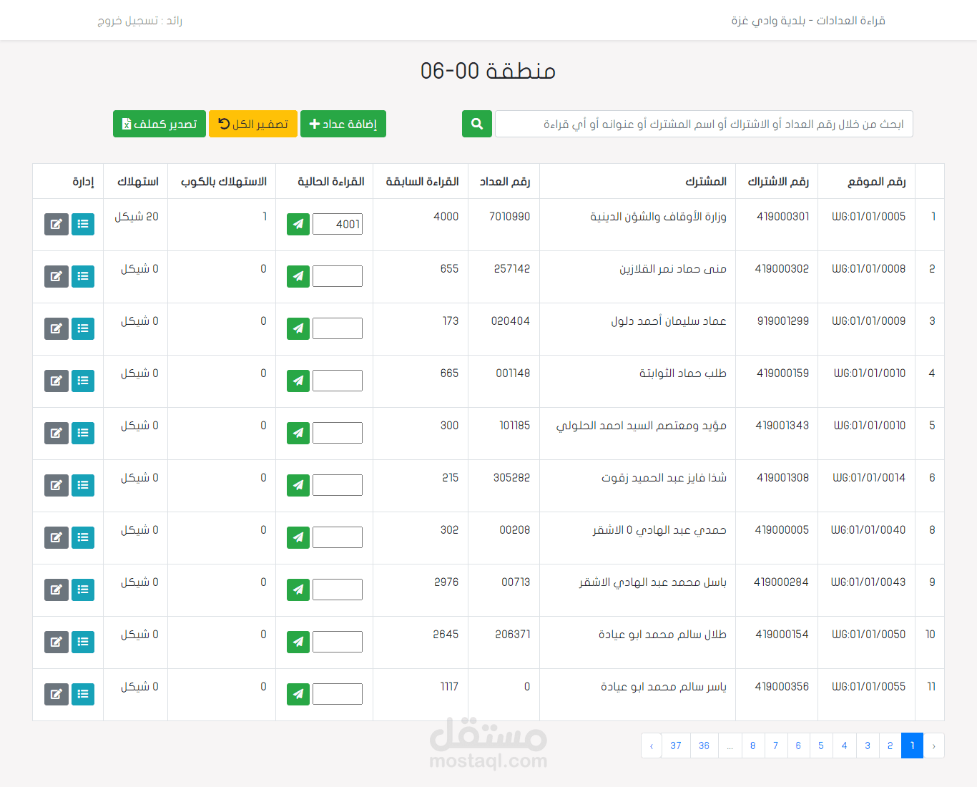This screenshot has width=977, height=787.
Task: Click the إضافة عداد add meter button
Action: coord(343,124)
